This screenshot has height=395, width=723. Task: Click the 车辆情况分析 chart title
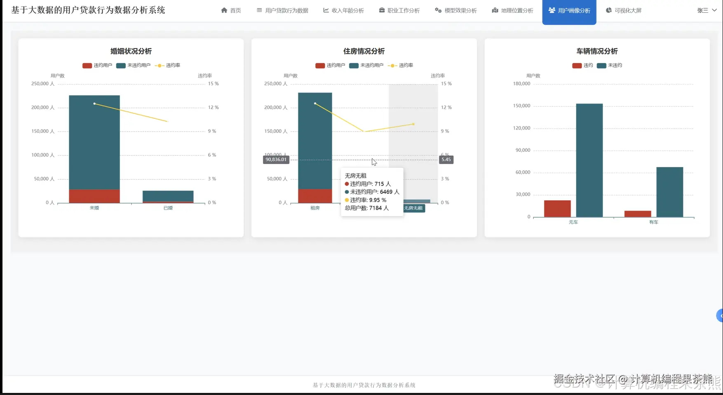pos(597,51)
